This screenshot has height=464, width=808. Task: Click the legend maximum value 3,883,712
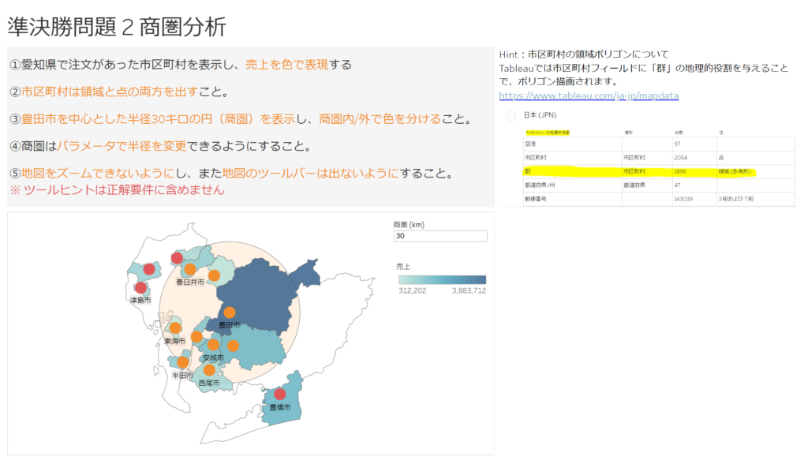[469, 290]
